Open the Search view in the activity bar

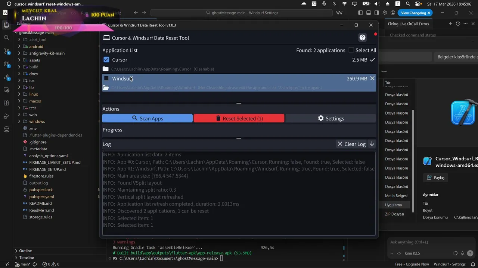pyautogui.click(x=6, y=38)
